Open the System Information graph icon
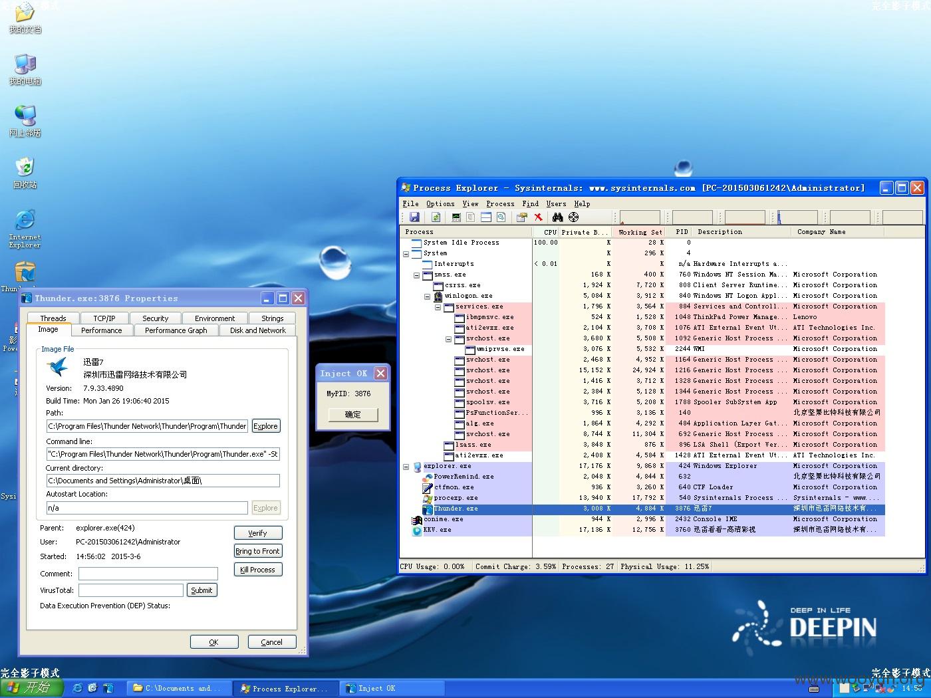 [456, 217]
